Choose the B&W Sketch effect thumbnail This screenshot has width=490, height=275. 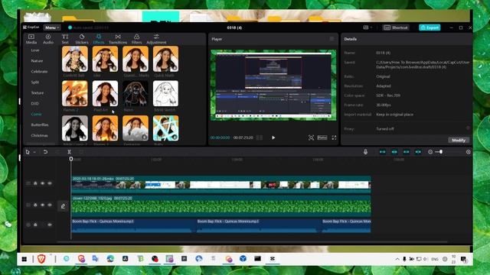[x=165, y=93]
